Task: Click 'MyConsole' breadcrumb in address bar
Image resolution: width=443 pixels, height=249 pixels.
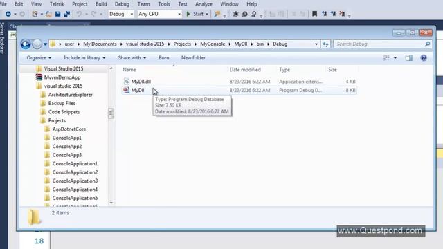Action: (x=213, y=44)
